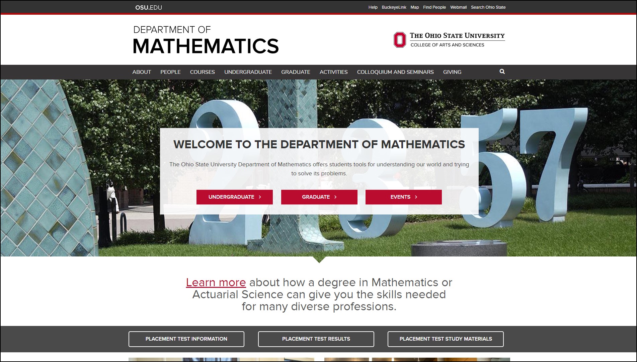Screen dimensions: 637x362
Task: Open Find People in top bar
Action: pyautogui.click(x=434, y=7)
